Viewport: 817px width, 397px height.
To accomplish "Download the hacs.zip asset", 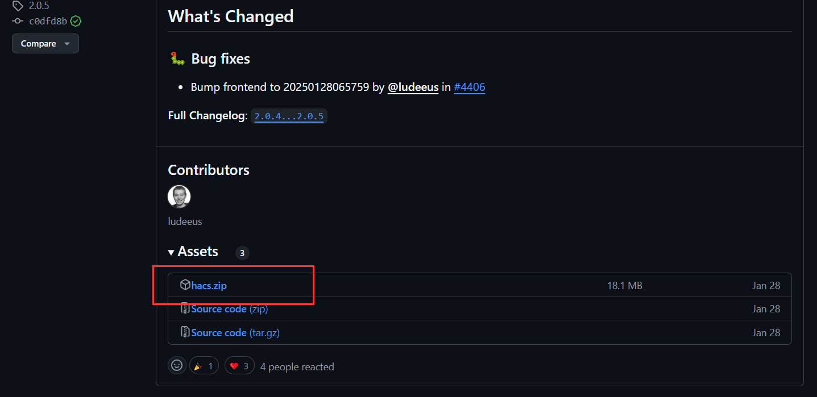I will 209,286.
